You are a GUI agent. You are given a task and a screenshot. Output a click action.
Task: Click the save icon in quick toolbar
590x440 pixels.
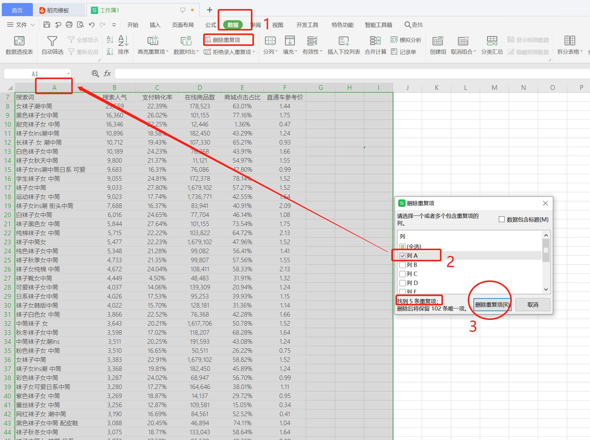(x=47, y=25)
